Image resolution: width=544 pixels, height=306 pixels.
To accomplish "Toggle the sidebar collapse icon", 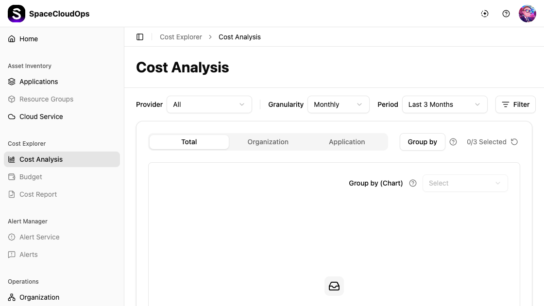I will tap(140, 37).
